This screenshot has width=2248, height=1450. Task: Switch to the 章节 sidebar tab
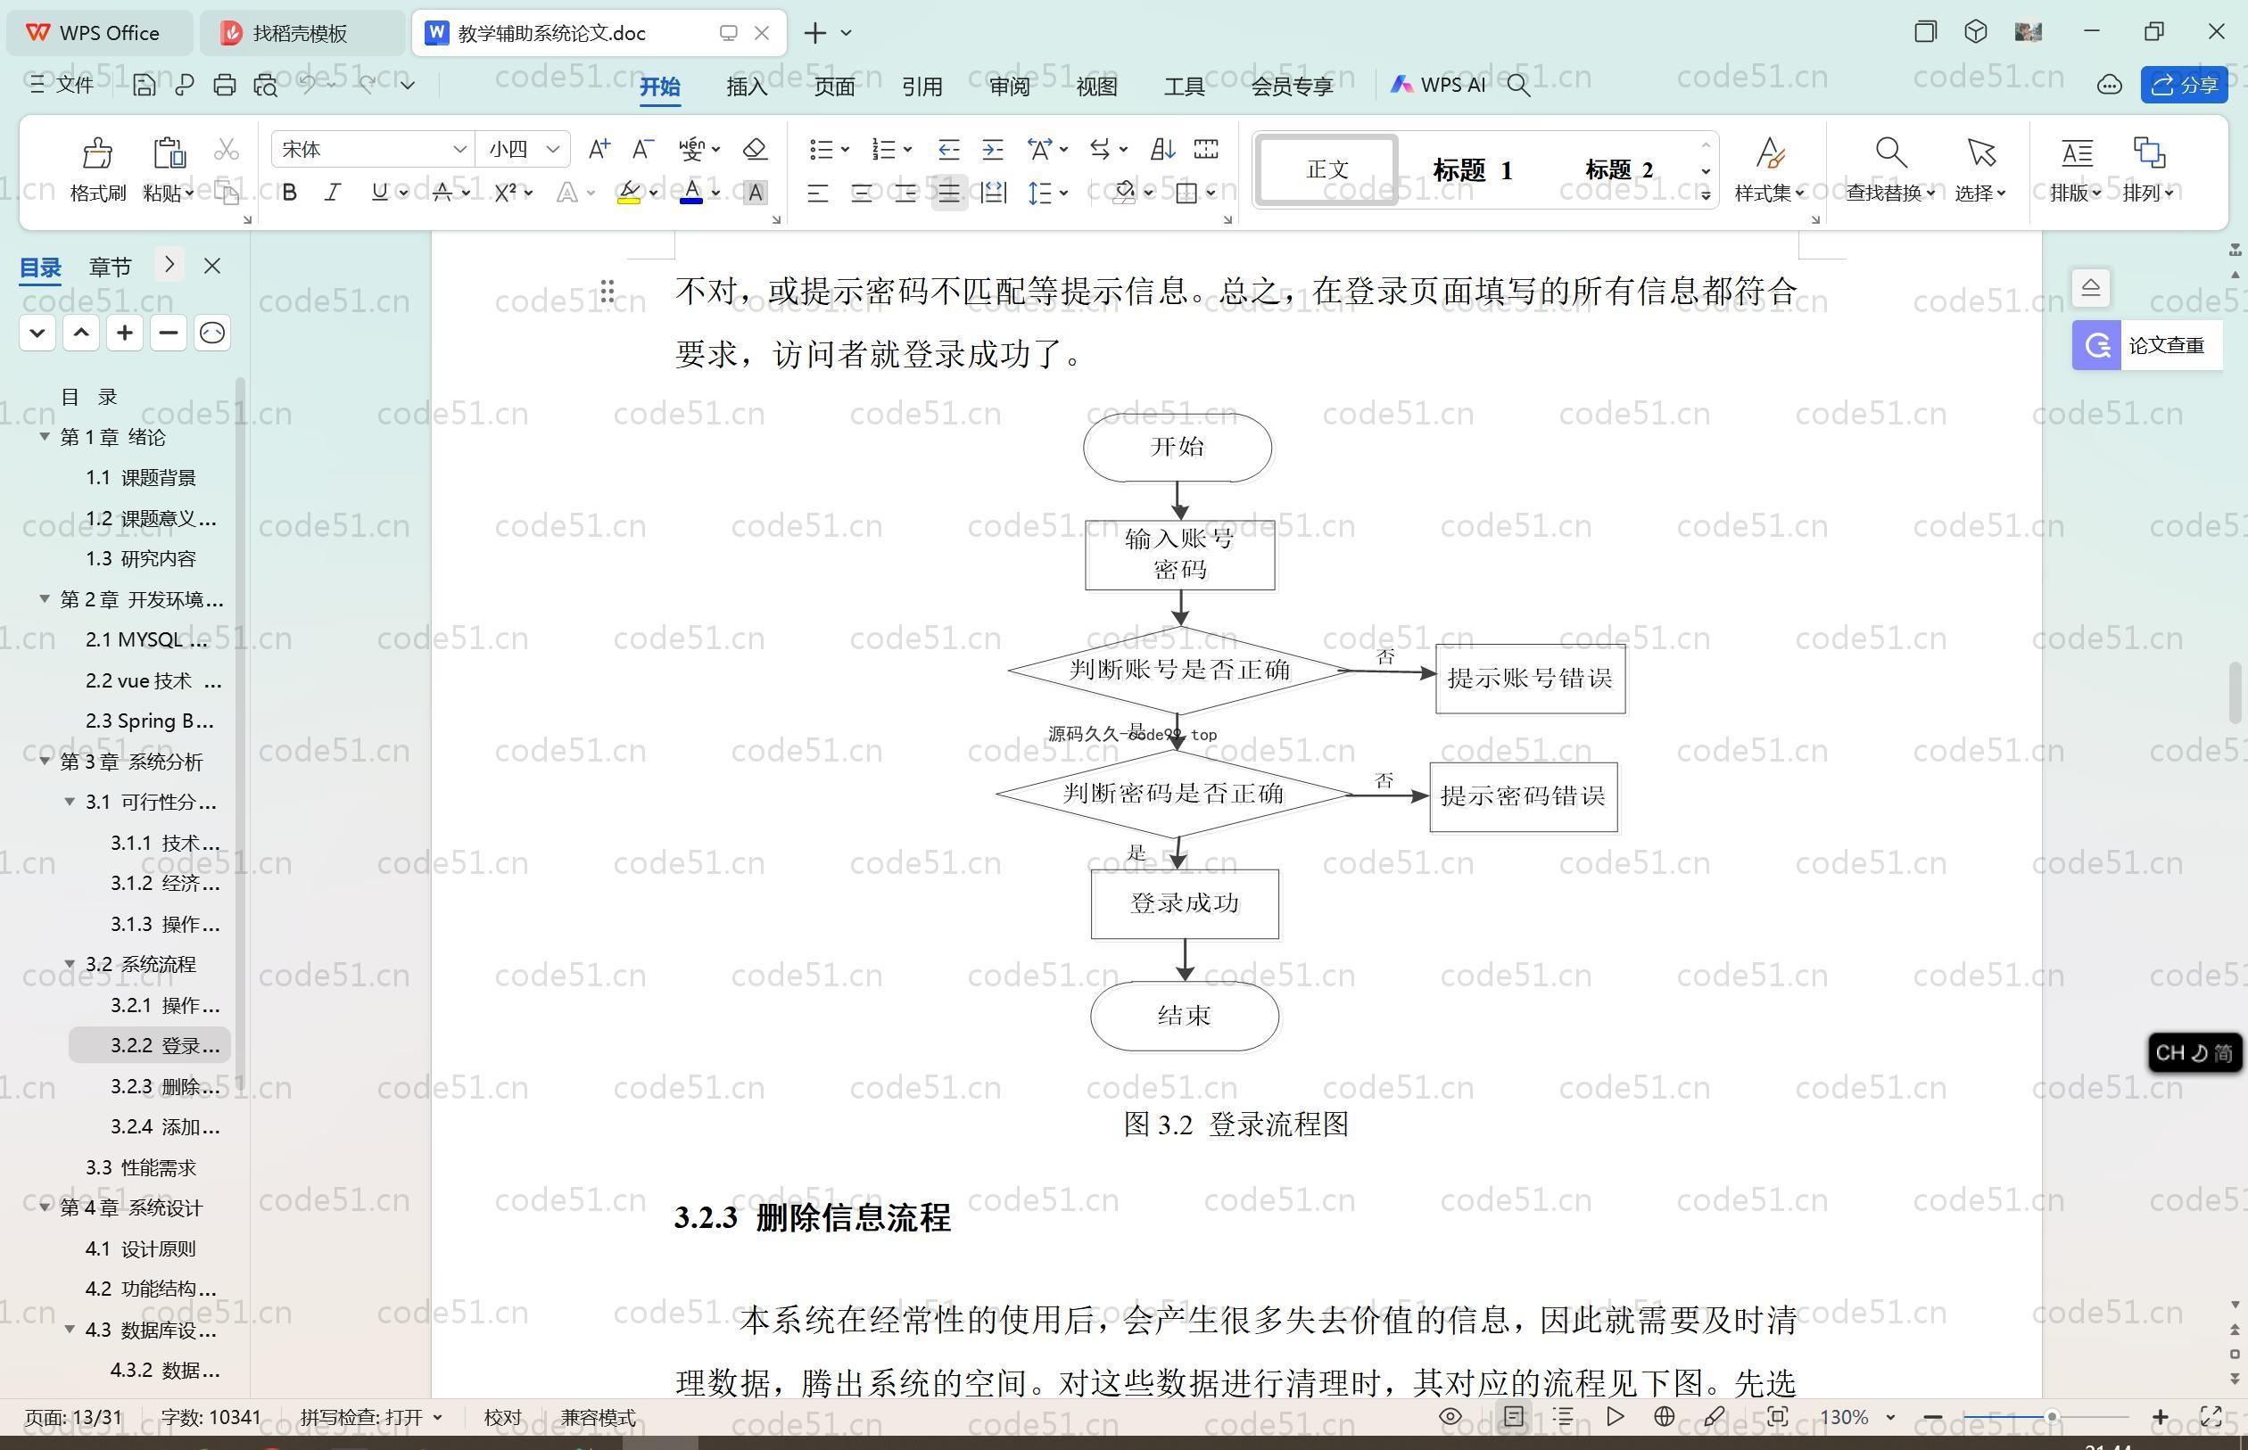(x=111, y=267)
